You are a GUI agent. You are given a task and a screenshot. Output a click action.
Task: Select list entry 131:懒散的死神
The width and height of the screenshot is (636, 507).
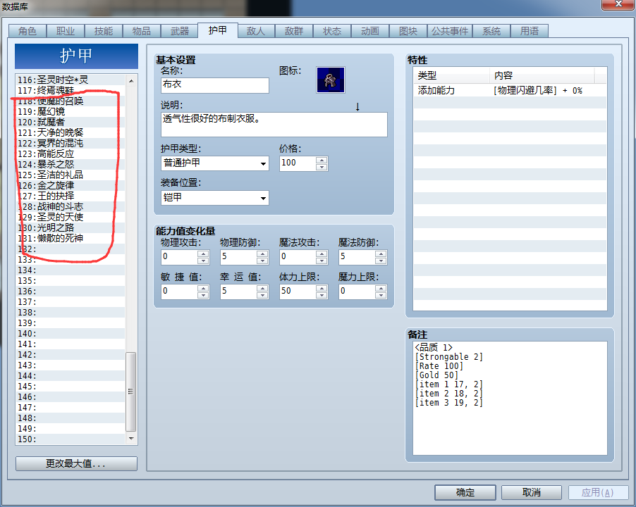[71, 238]
